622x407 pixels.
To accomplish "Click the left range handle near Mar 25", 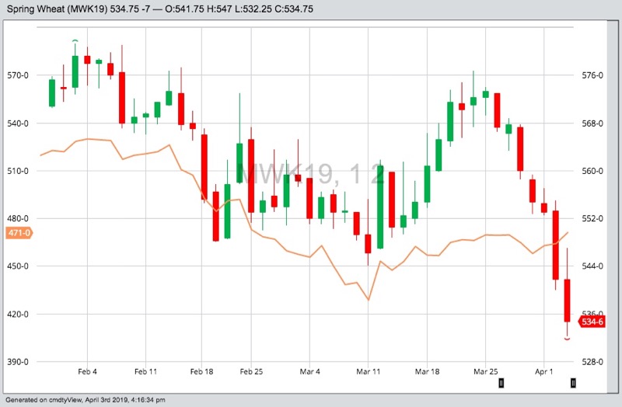I will [x=501, y=383].
